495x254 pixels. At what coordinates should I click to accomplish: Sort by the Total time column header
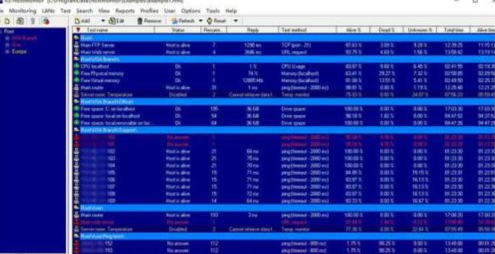(x=453, y=30)
